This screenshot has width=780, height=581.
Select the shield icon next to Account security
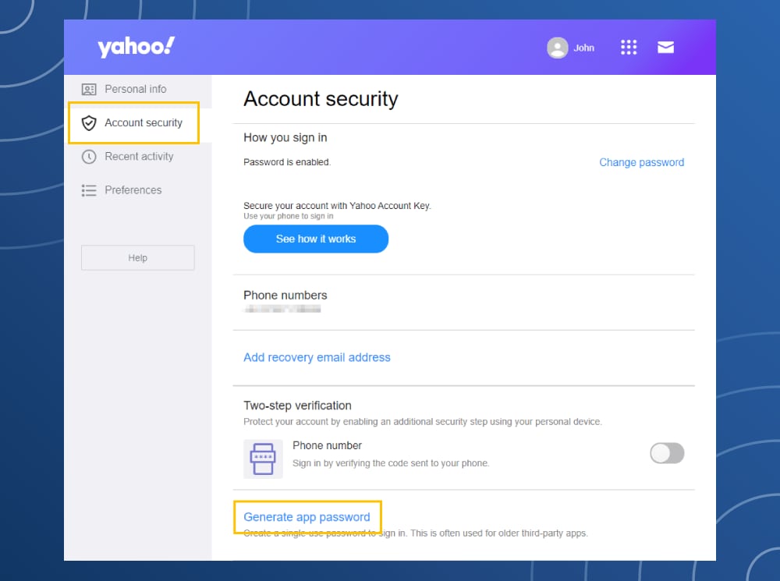click(x=88, y=122)
